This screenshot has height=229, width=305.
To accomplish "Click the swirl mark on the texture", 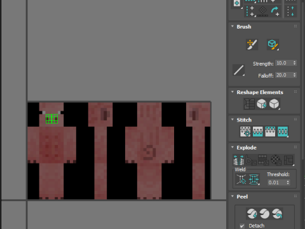I will [149, 152].
